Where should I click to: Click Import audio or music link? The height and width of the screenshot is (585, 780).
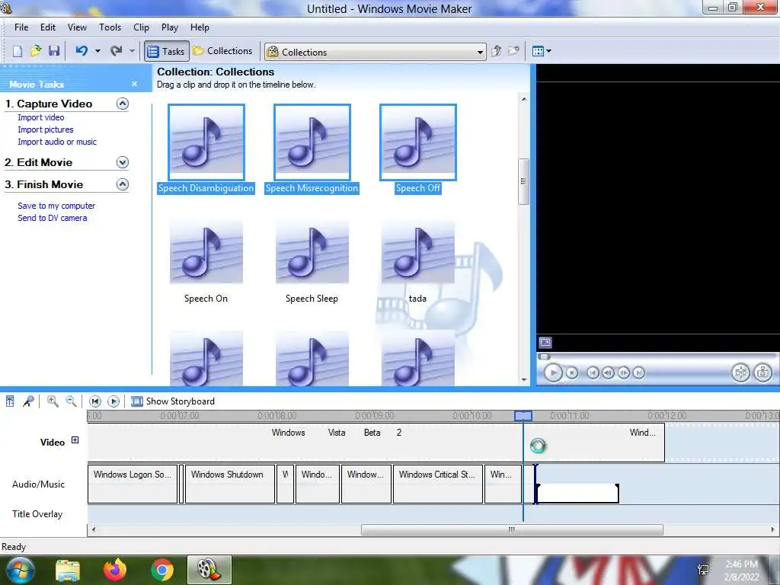click(x=56, y=142)
